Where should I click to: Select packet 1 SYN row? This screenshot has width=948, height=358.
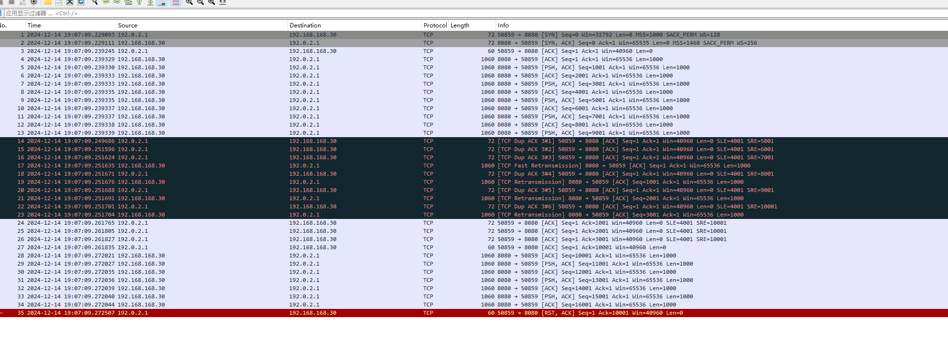coord(474,35)
